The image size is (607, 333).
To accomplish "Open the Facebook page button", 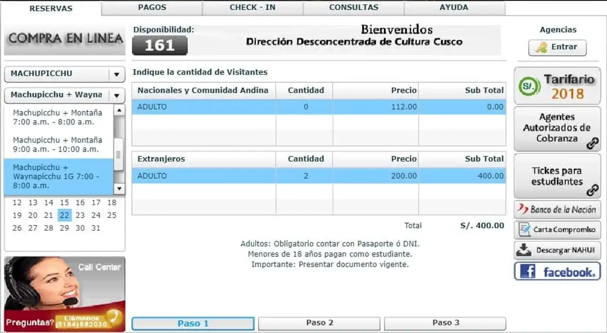I will (557, 271).
